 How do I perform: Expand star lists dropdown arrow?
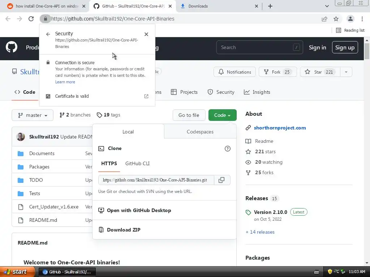click(x=346, y=72)
